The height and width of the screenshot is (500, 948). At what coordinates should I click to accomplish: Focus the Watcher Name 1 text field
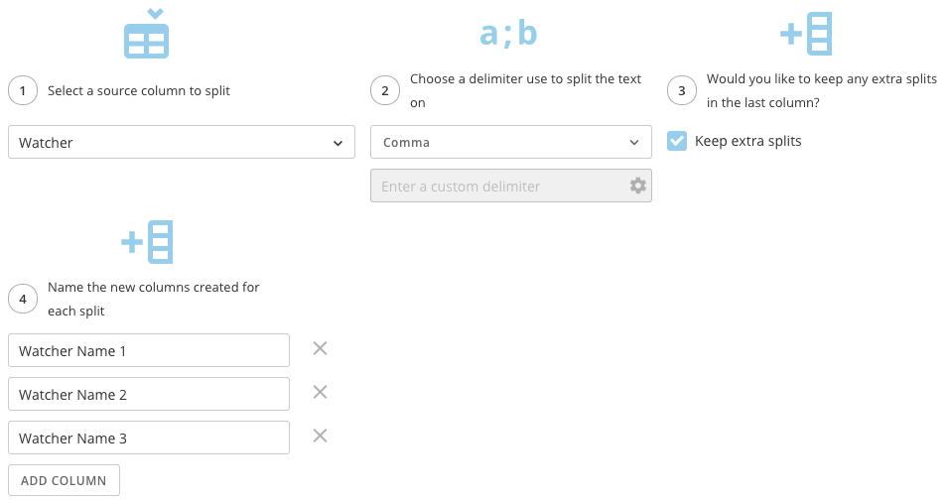(x=149, y=350)
